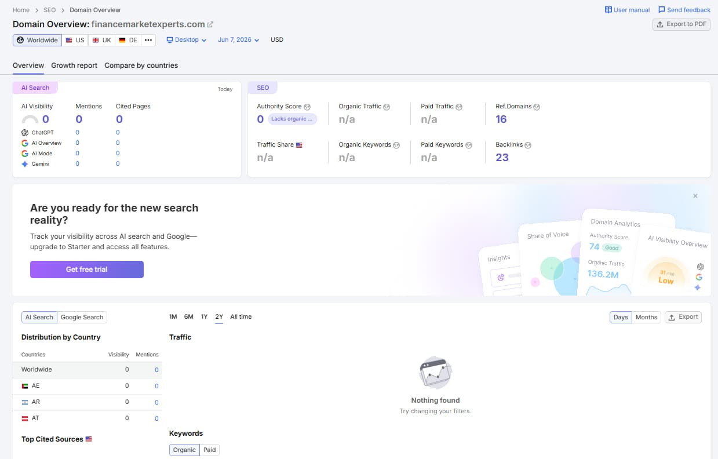This screenshot has height=459, width=718.
Task: Select Paid keywords toggle
Action: (210, 450)
